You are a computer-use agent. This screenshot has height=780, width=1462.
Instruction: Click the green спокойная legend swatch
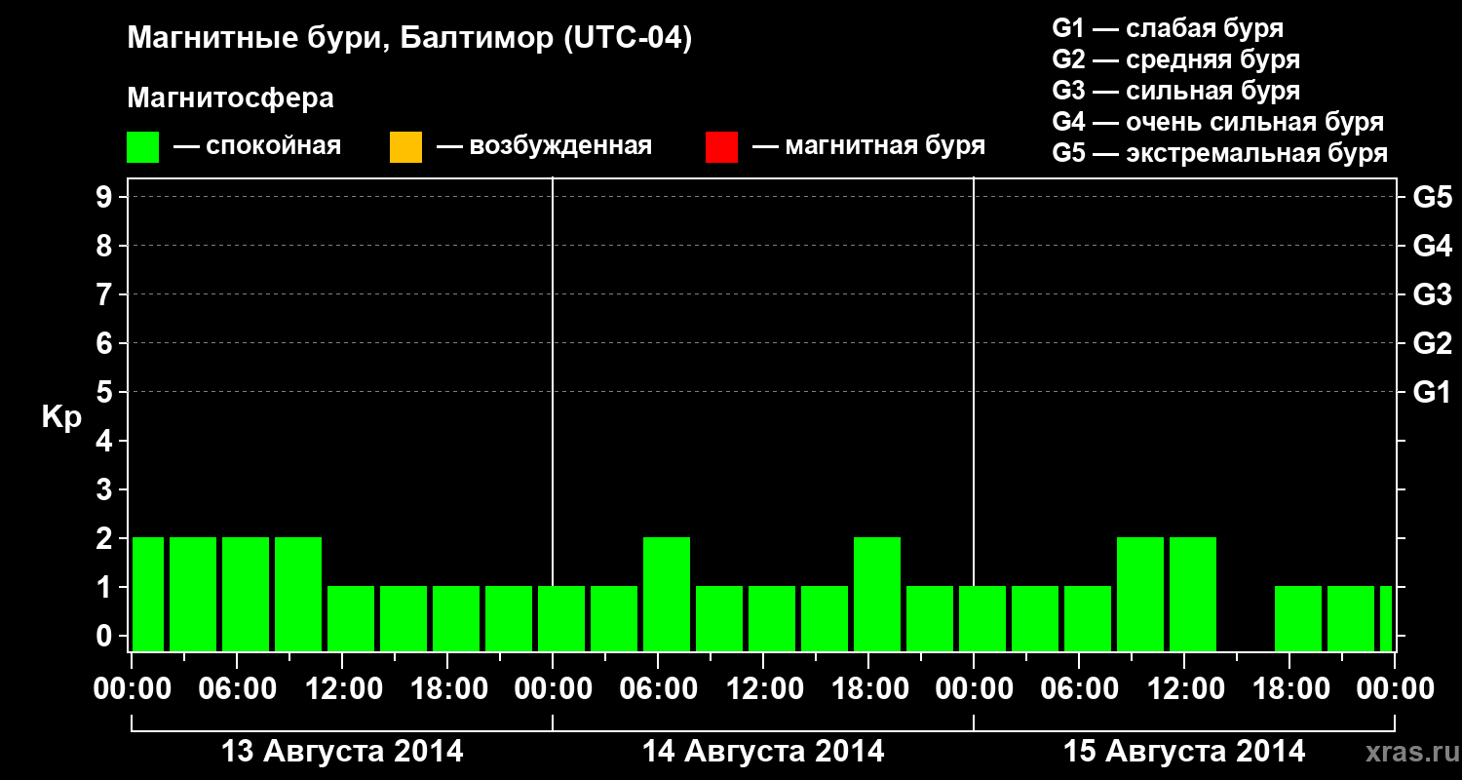pos(143,147)
